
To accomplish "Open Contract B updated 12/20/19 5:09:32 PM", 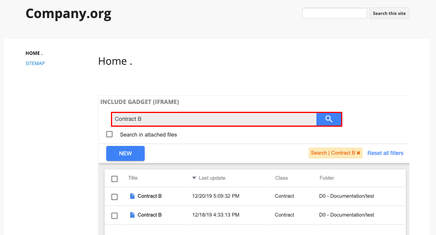I will (x=150, y=196).
